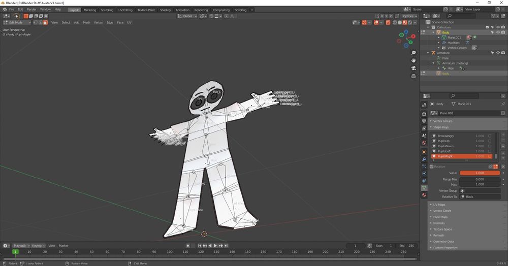Viewport: 508px width, 266px height.
Task: Open the Render menu
Action: click(31, 9)
